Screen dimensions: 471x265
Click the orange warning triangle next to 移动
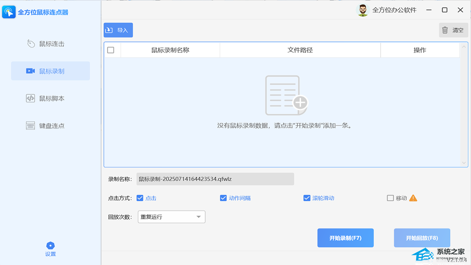[x=413, y=198]
